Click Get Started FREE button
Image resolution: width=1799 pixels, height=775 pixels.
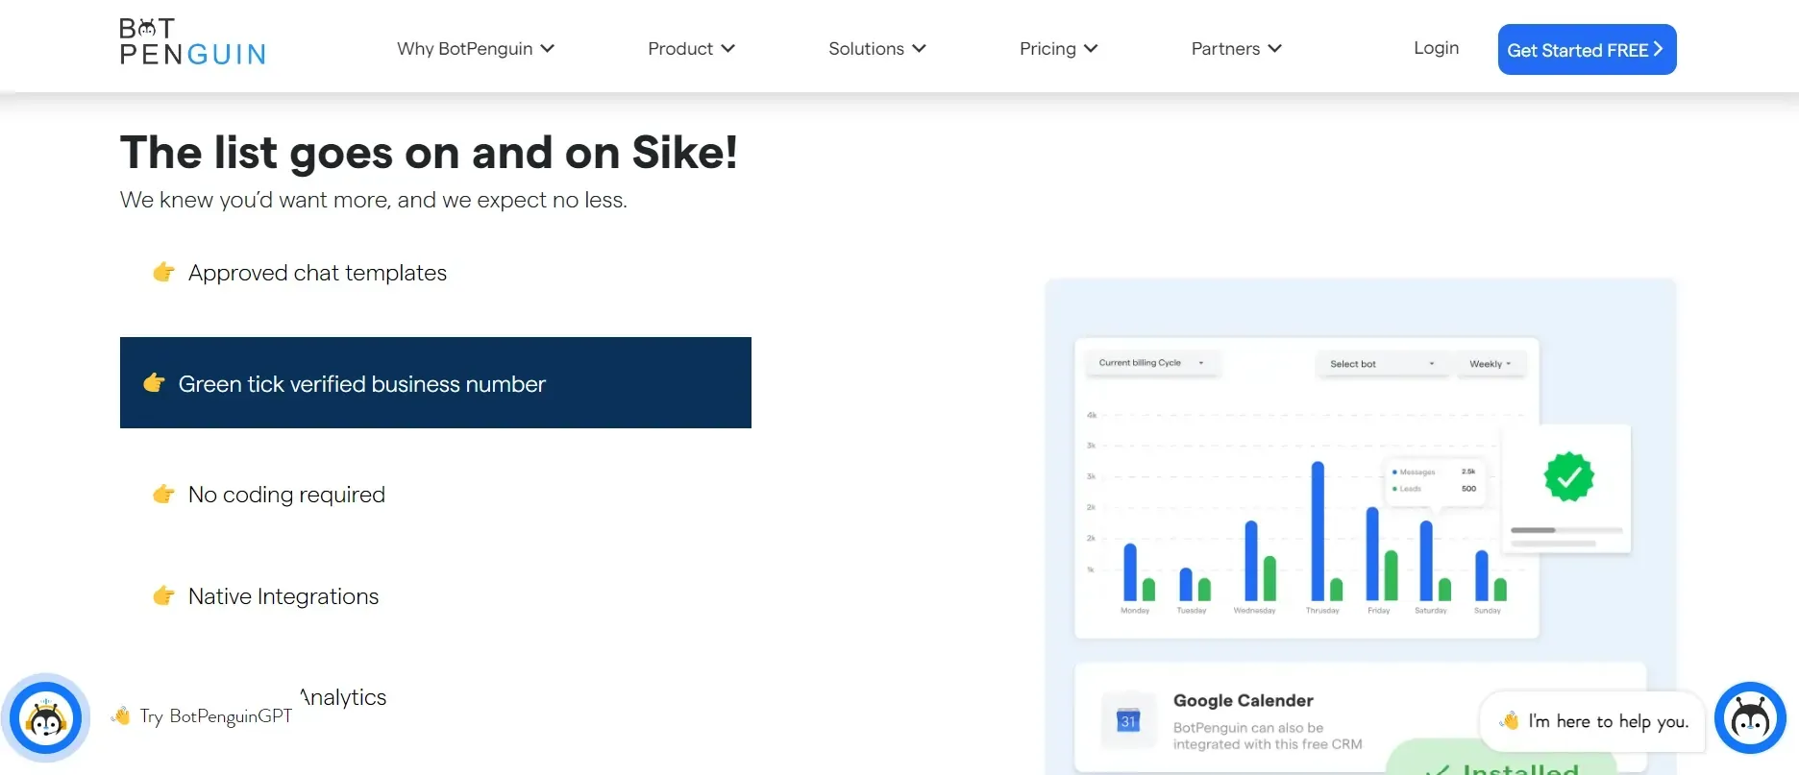(x=1587, y=49)
